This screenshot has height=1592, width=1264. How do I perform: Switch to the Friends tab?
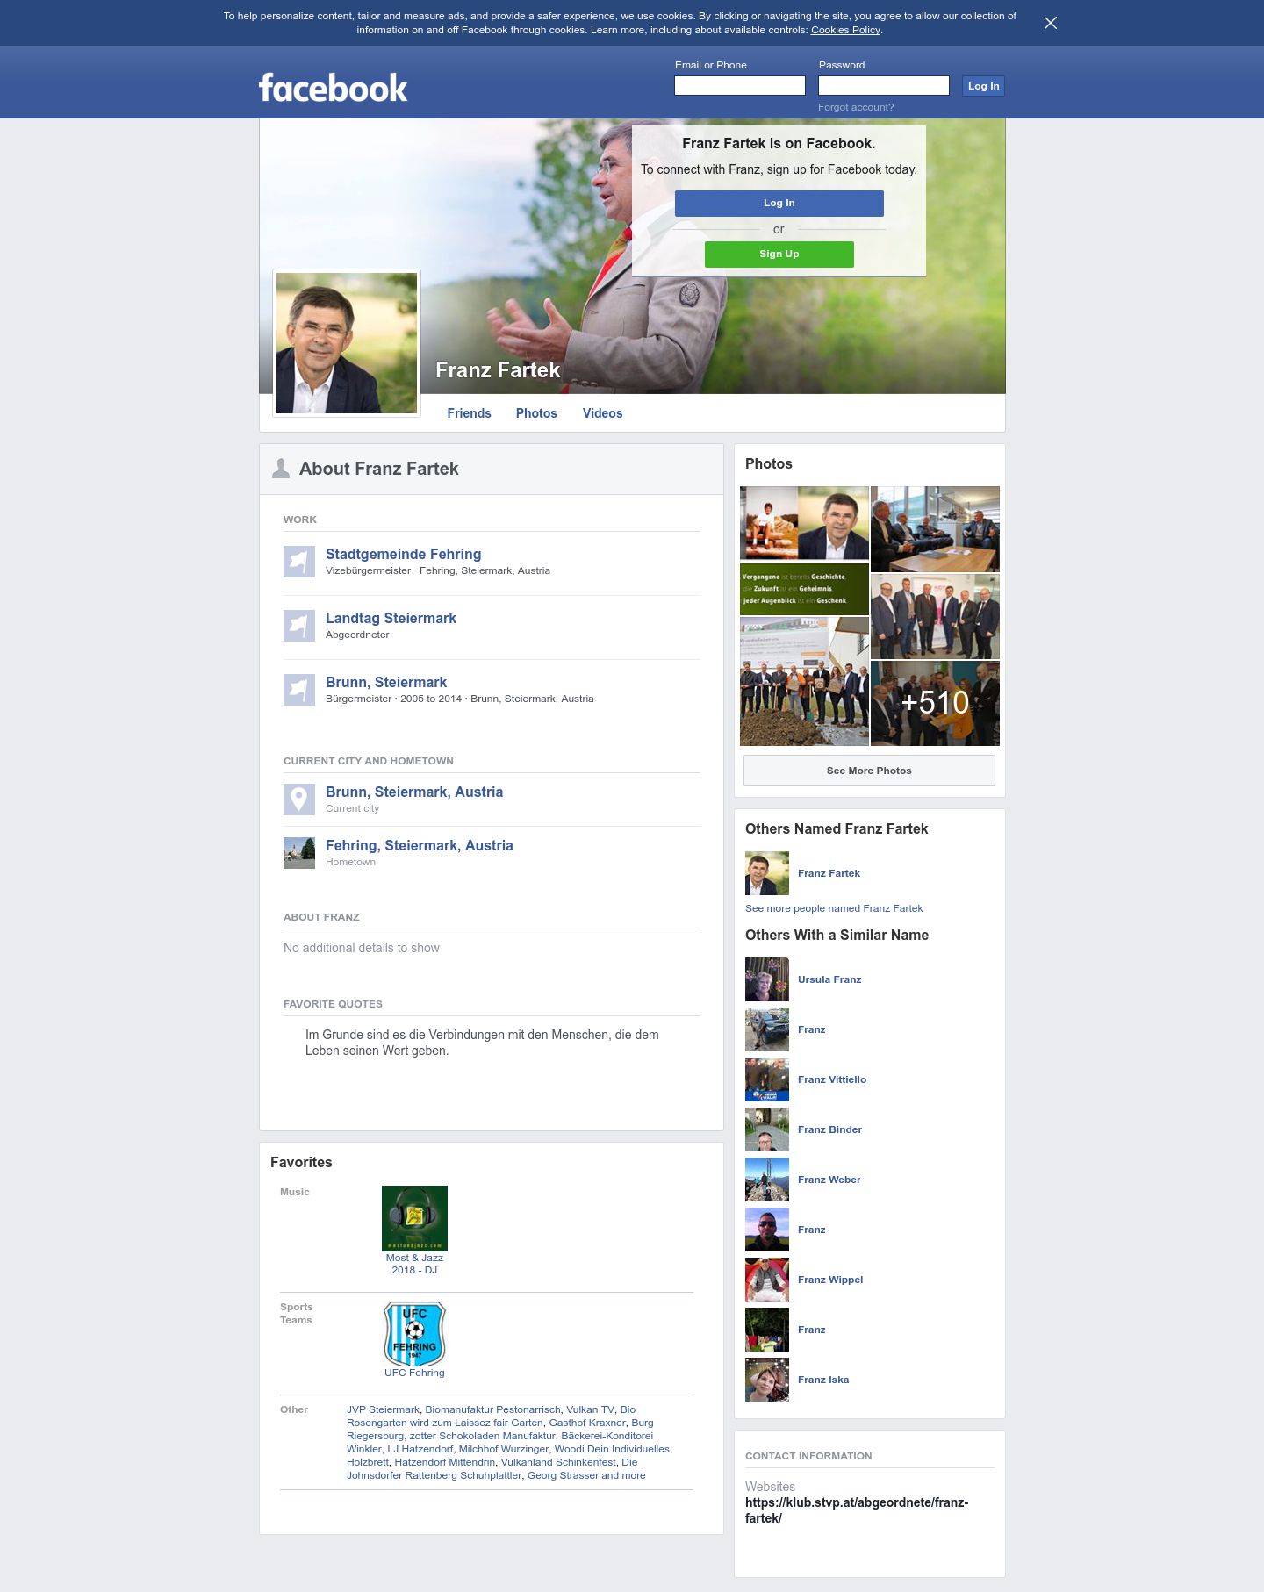[469, 413]
